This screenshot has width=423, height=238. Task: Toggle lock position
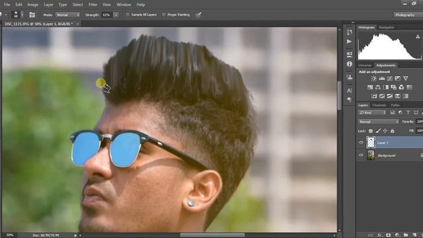385,131
